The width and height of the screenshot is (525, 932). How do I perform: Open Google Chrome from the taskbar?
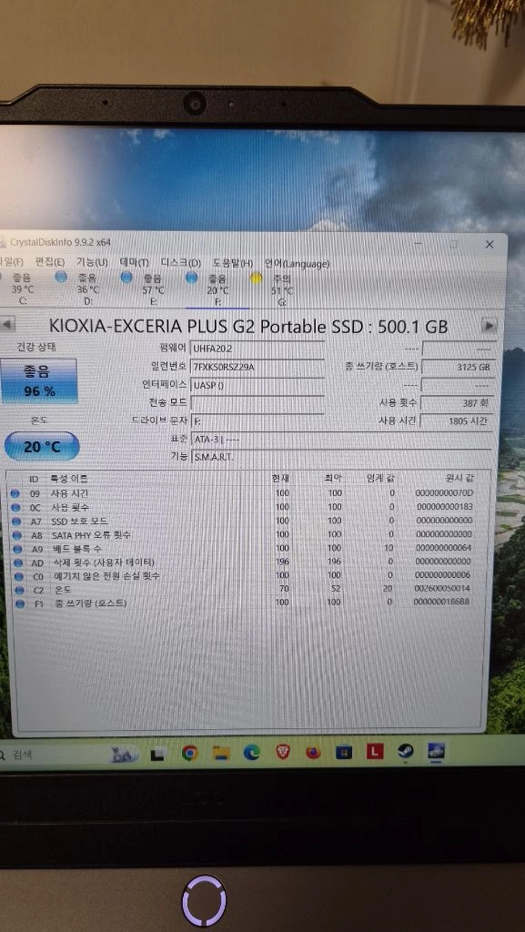tap(189, 754)
